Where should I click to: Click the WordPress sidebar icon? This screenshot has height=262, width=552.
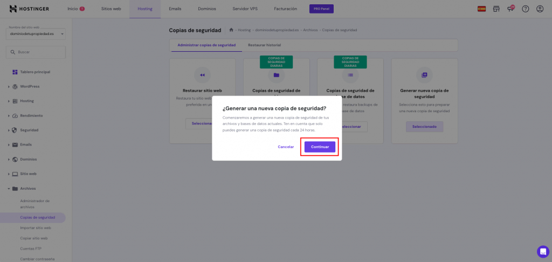coord(15,87)
